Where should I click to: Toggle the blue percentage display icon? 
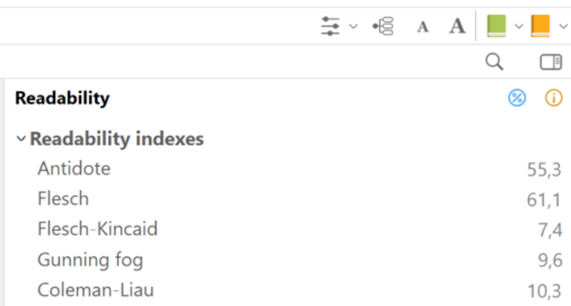point(517,99)
